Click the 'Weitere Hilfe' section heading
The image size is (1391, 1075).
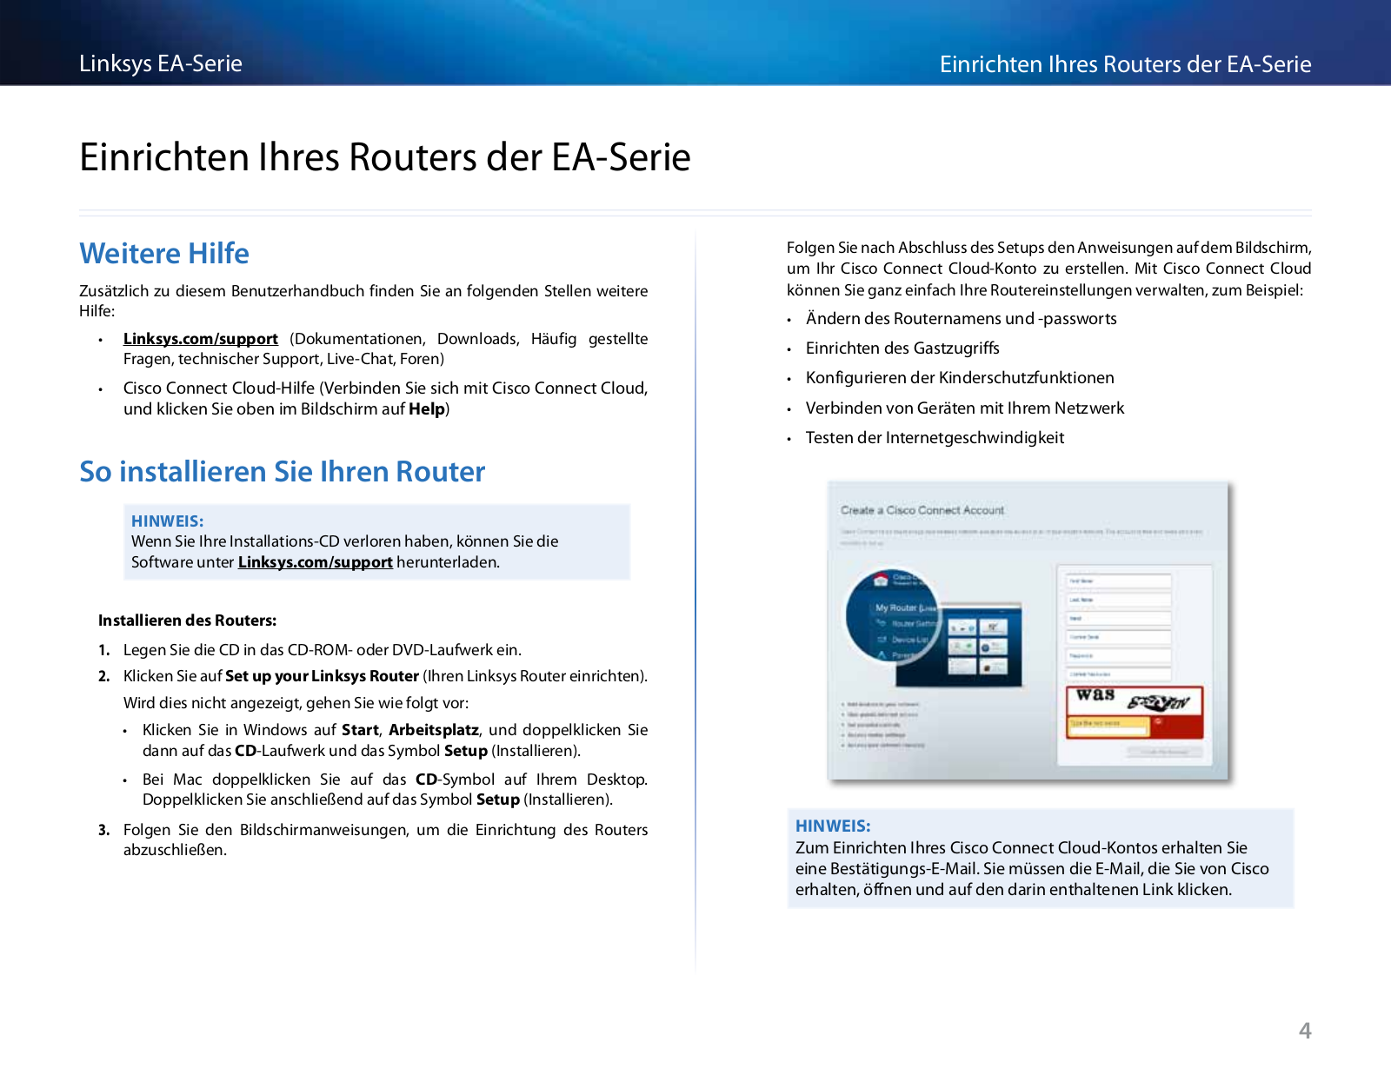[164, 253]
